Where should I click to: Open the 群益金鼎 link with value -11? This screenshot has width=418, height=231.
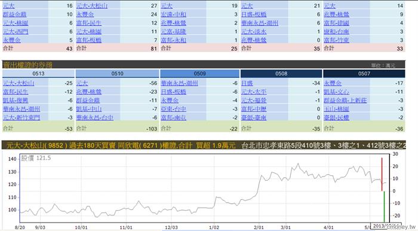click(x=88, y=101)
